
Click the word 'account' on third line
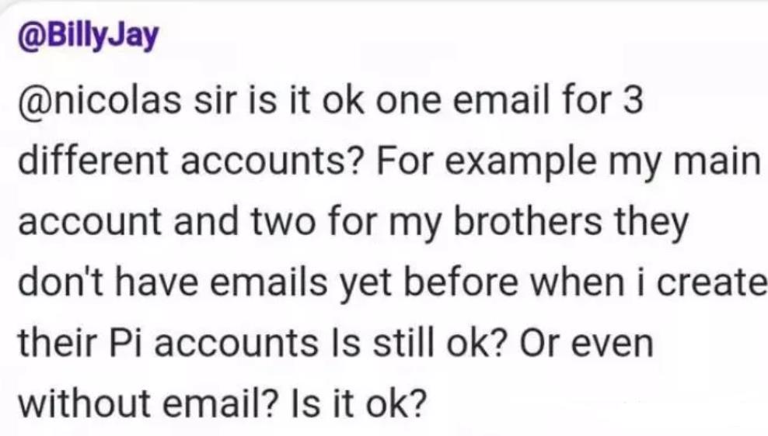[89, 223]
